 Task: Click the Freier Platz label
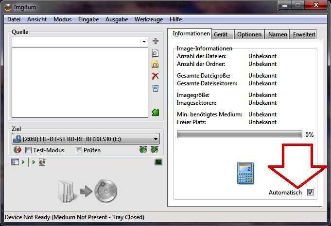(x=192, y=122)
